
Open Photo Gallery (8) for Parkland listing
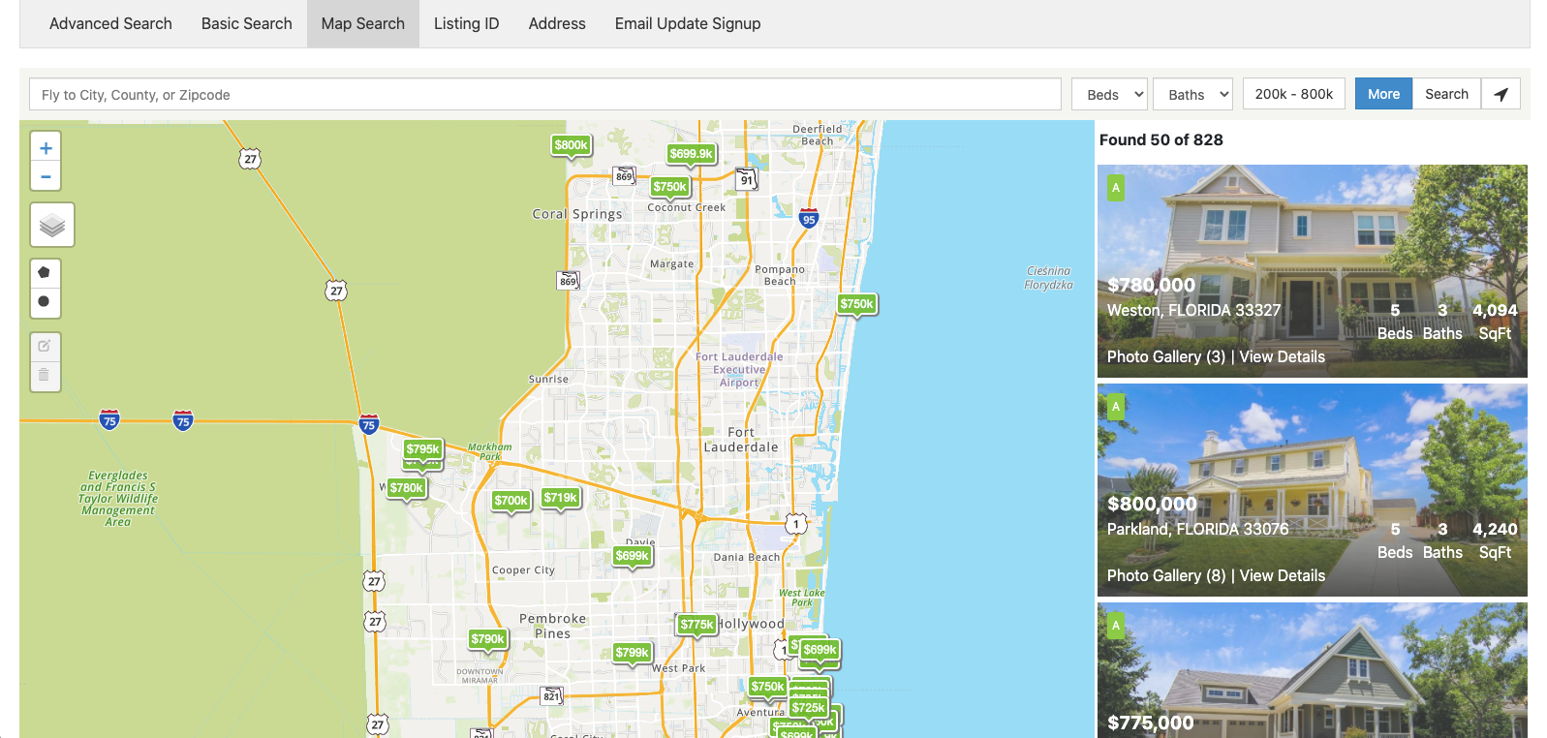[x=1166, y=575]
